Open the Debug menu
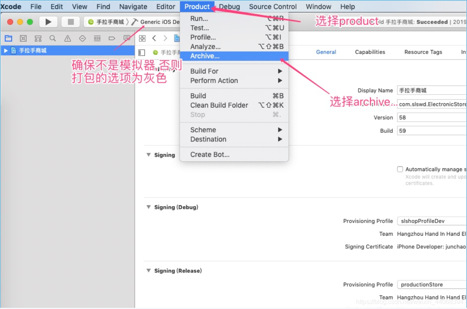 (x=229, y=7)
